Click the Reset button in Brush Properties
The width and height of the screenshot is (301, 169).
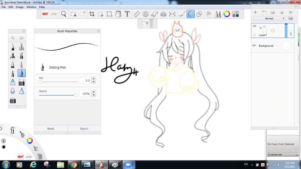click(51, 129)
